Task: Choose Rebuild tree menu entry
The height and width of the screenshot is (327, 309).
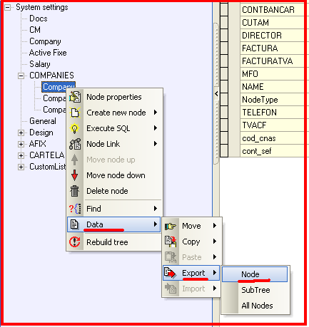Action: (x=114, y=242)
